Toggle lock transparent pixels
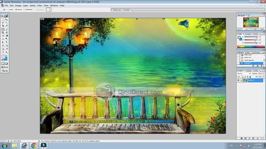This screenshot has width=266, height=149. pyautogui.click(x=243, y=77)
